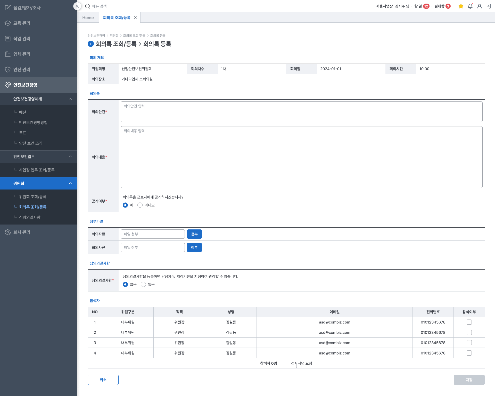Close the 회의록 조회/등록 tab
The width and height of the screenshot is (495, 396).
click(x=135, y=18)
